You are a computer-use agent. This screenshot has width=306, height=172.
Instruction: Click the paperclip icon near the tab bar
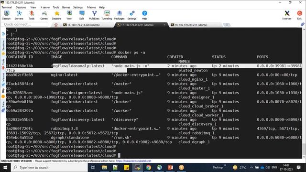coord(303,24)
